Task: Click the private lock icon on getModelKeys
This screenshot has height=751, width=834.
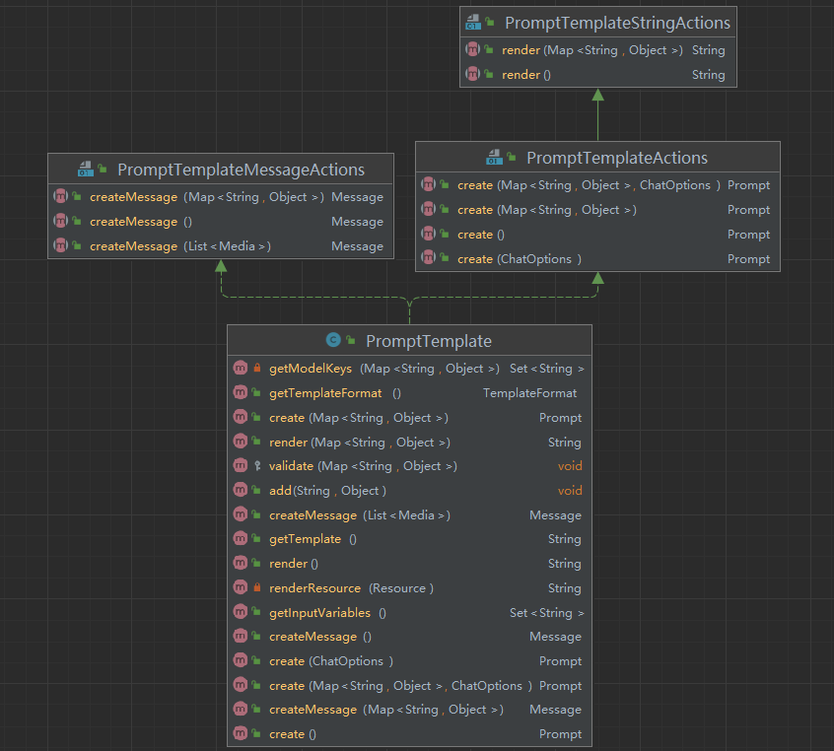Action: coord(257,368)
